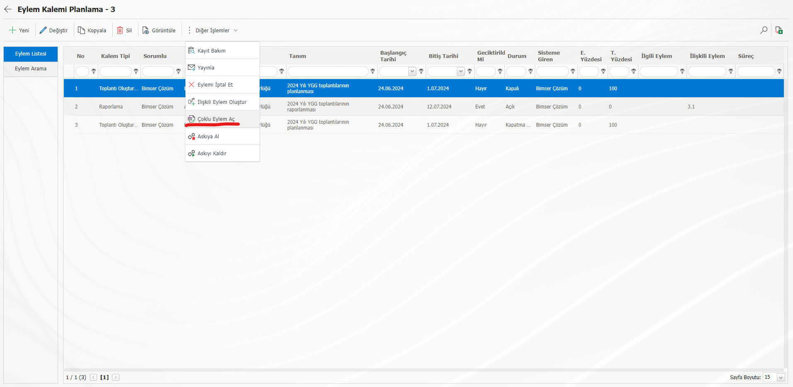Click page number [1] in pager

coord(104,377)
